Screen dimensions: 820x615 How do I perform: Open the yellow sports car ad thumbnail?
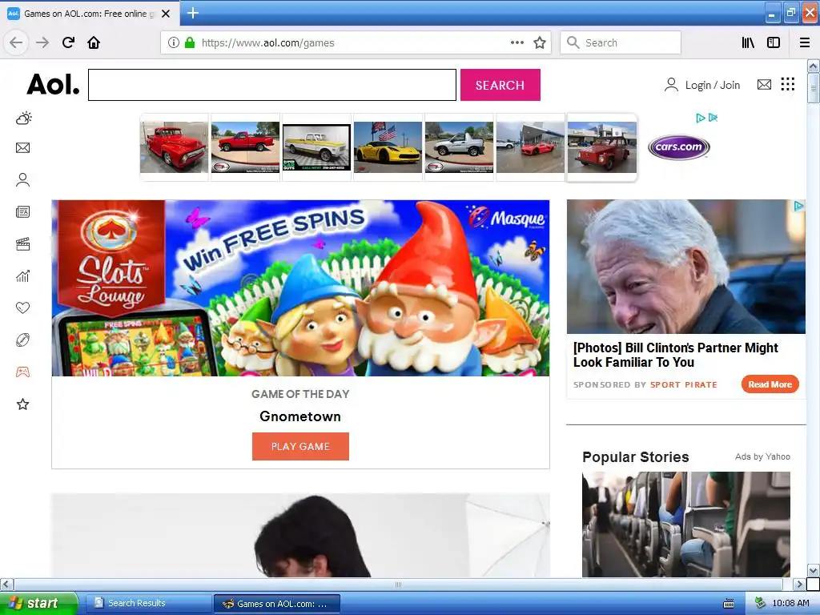pos(388,147)
